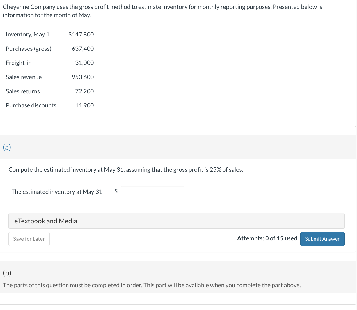Viewport: 357px width, 310px height.
Task: Click the estimated inventory at May 31 input field
Action: (x=152, y=192)
